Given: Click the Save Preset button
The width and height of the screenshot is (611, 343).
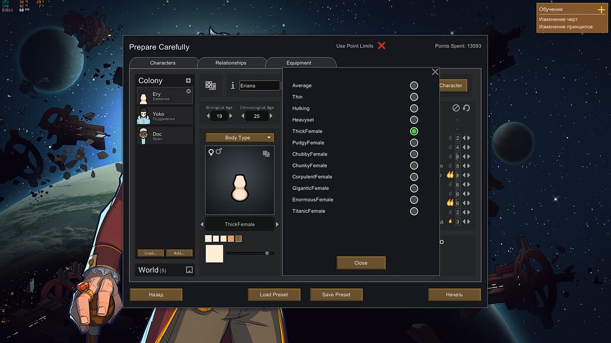Looking at the screenshot, I should coord(336,295).
